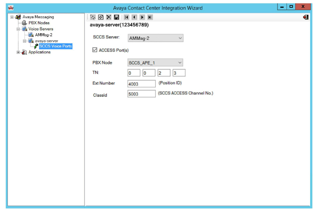The width and height of the screenshot is (318, 212).
Task: Select PBX Nodes in the tree
Action: point(39,23)
